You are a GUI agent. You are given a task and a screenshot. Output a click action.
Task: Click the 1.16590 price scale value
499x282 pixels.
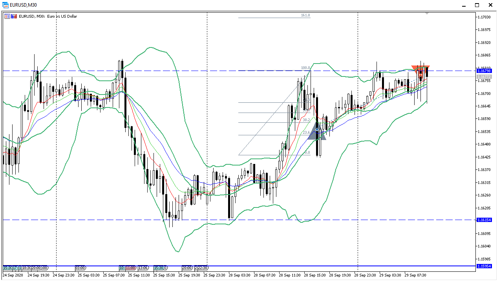tap(484, 119)
